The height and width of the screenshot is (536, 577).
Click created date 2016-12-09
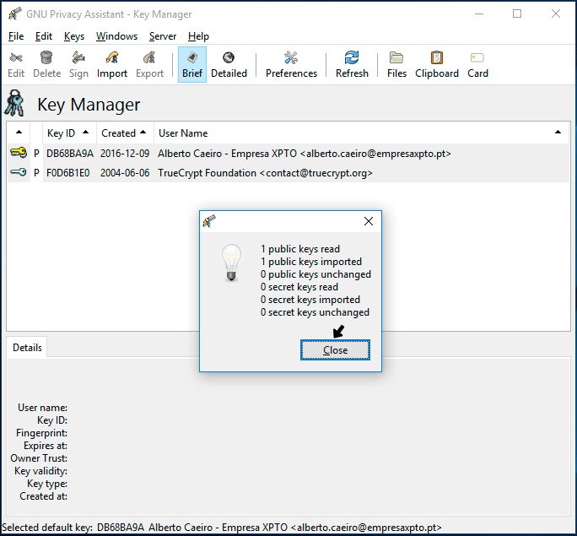[125, 154]
